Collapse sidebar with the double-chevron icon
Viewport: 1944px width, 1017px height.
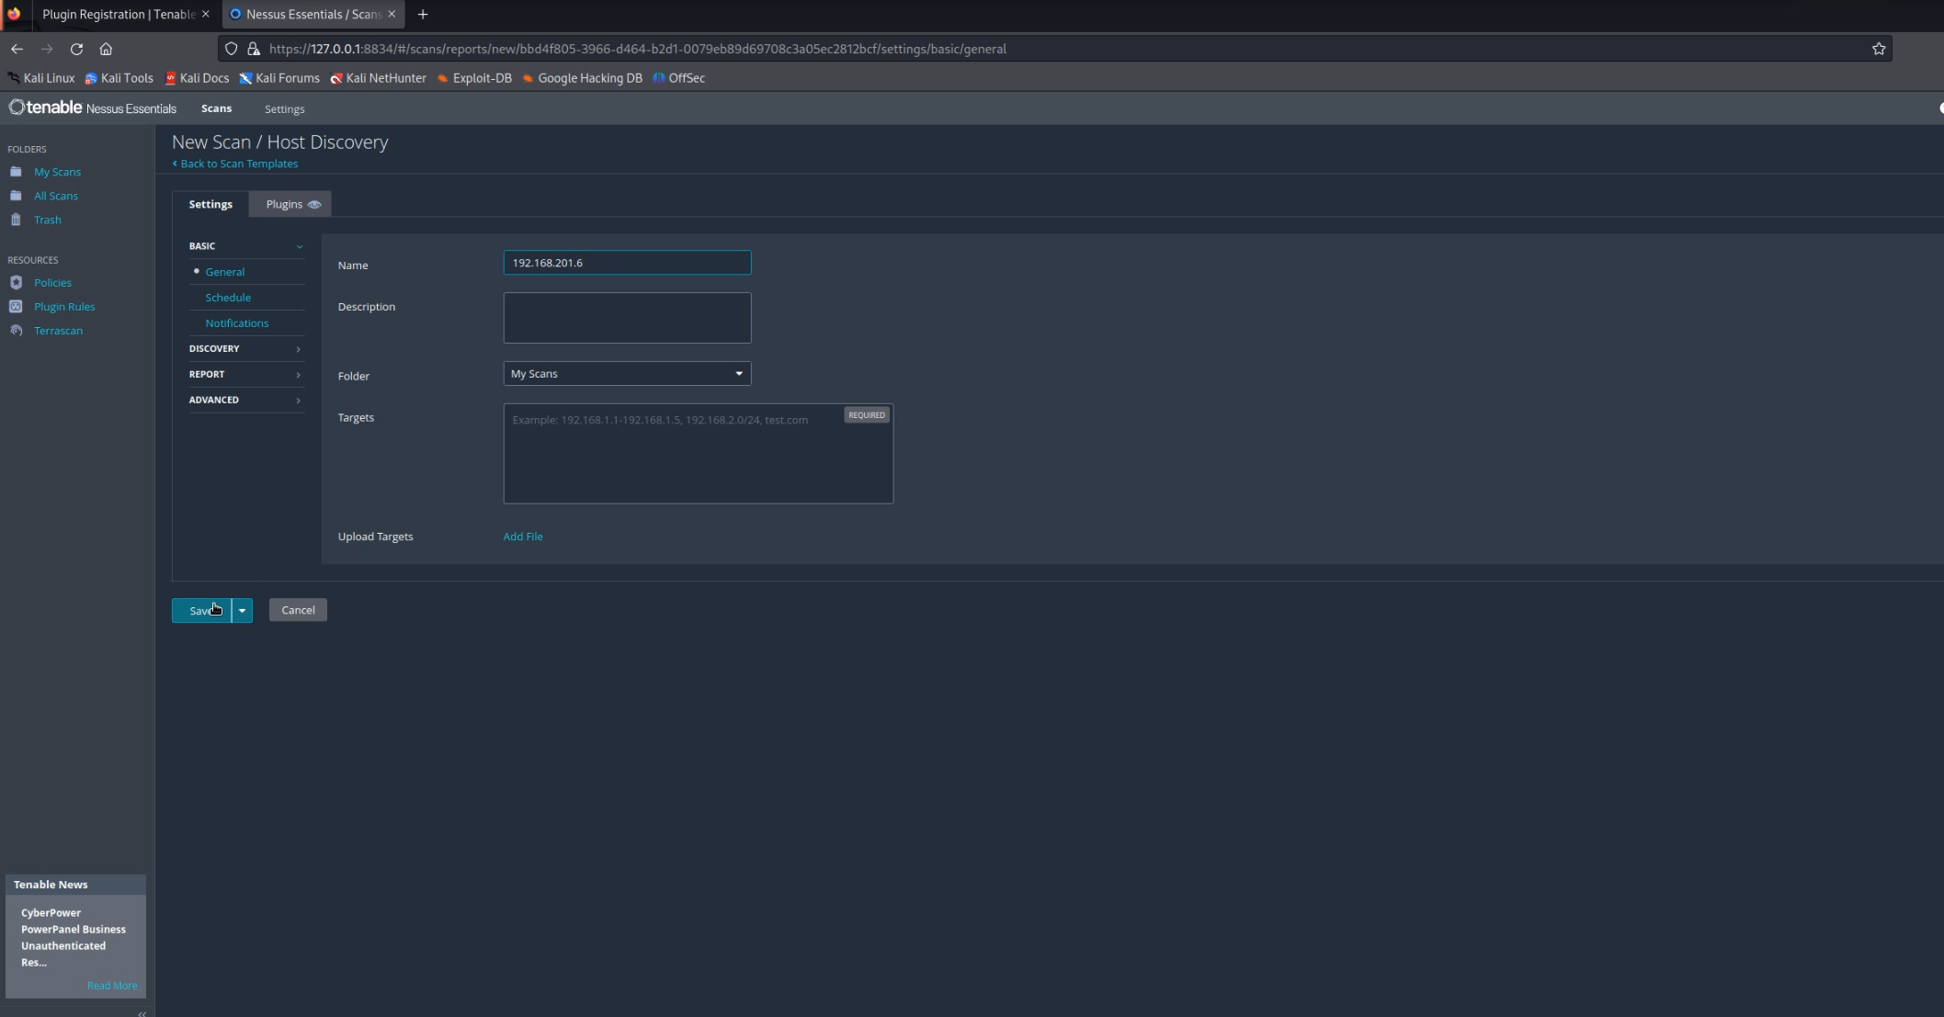click(142, 1013)
